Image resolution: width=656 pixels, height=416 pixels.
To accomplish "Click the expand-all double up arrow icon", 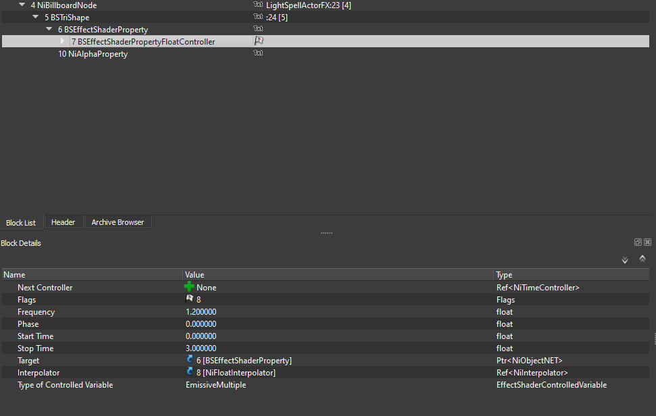I will 642,259.
